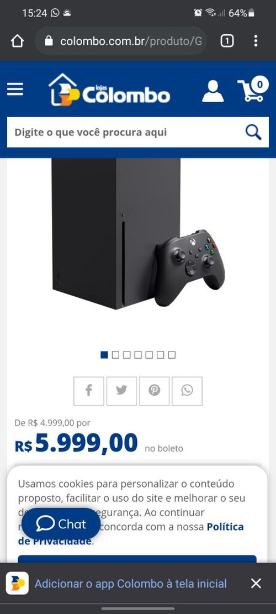Share product on Pinterest

point(155,391)
